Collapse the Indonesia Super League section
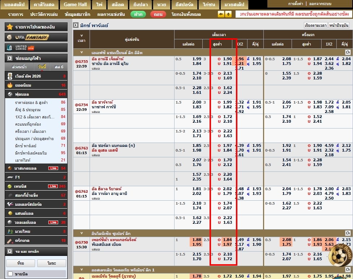Screen dimensions: 353x279 [82, 233]
